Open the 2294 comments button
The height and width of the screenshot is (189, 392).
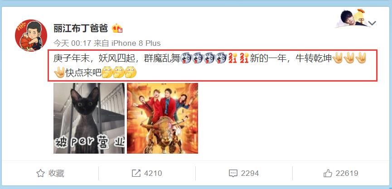(244, 173)
